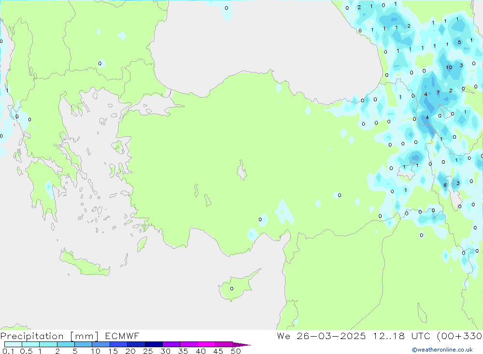This screenshot has width=483, height=354.
Task: Click legend scale label '50'
Action: tap(236, 351)
